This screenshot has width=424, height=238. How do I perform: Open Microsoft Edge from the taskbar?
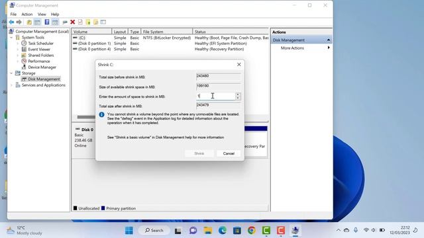click(x=223, y=231)
